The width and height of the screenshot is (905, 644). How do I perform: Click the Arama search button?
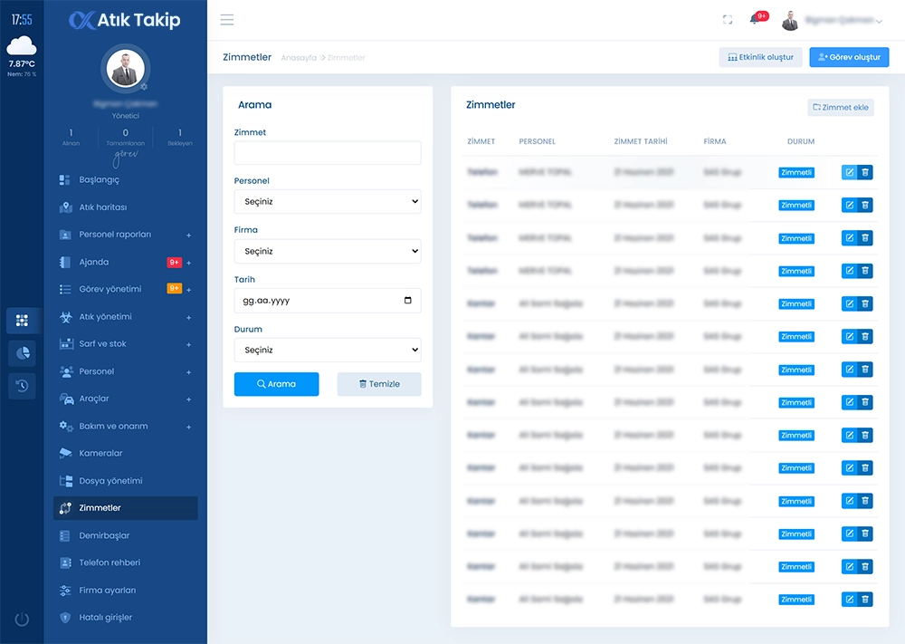click(277, 384)
